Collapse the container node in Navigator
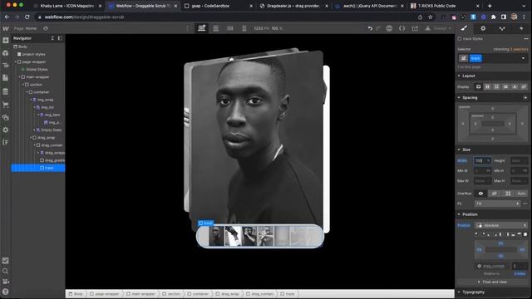 (x=27, y=92)
